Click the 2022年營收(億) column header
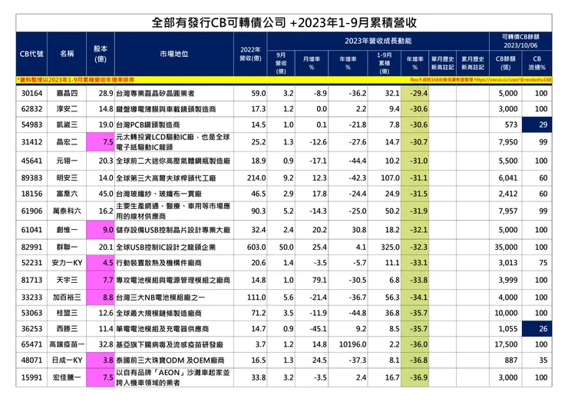Screen dimensions: 568x402 [x=250, y=54]
